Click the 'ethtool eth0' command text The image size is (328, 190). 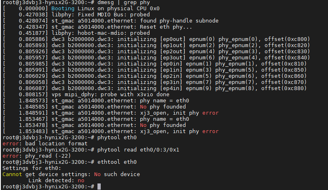pos(116,162)
